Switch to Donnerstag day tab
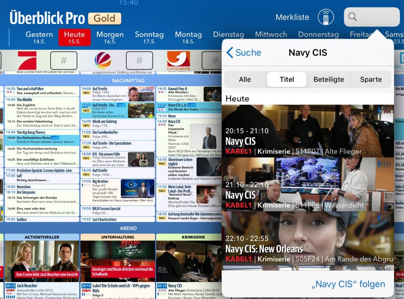The image size is (404, 299). pos(318,34)
